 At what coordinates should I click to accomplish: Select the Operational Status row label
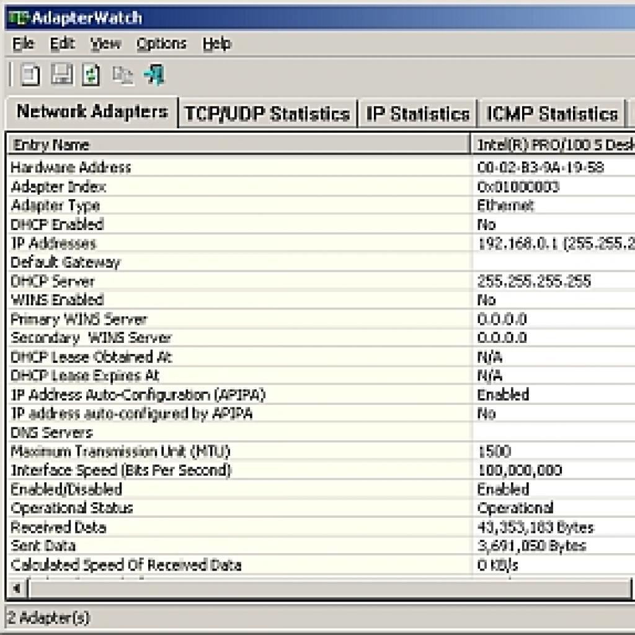point(72,508)
